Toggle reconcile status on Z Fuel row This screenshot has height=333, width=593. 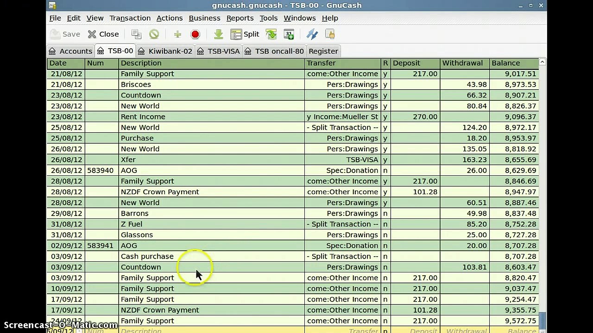tap(385, 224)
